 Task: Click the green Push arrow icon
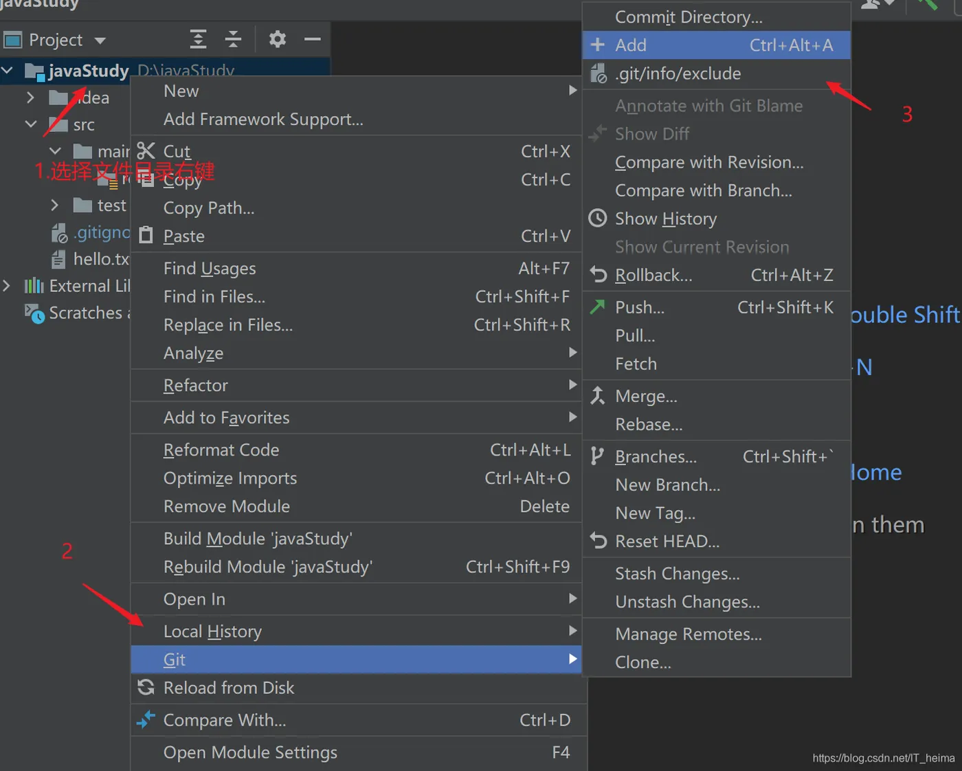click(598, 306)
